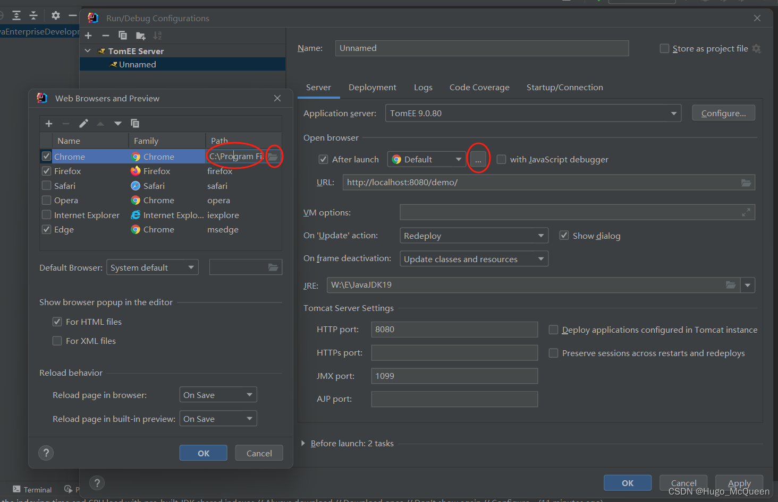The image size is (778, 502).
Task: Browse for the JRE folder
Action: 731,285
